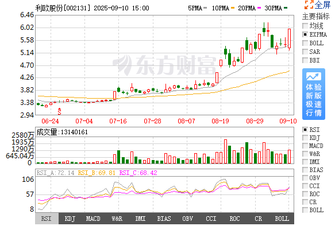Switch to the KDJ bottom tab
The height and width of the screenshot is (226, 335).
click(70, 219)
